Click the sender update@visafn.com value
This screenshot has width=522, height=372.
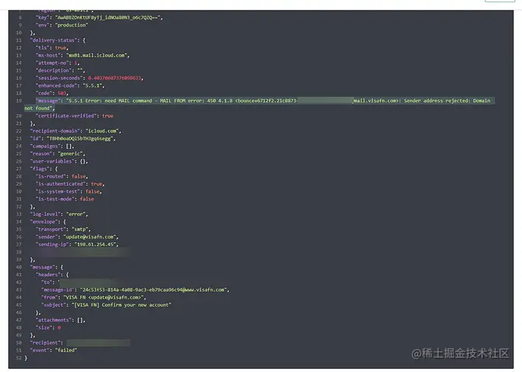(x=91, y=237)
